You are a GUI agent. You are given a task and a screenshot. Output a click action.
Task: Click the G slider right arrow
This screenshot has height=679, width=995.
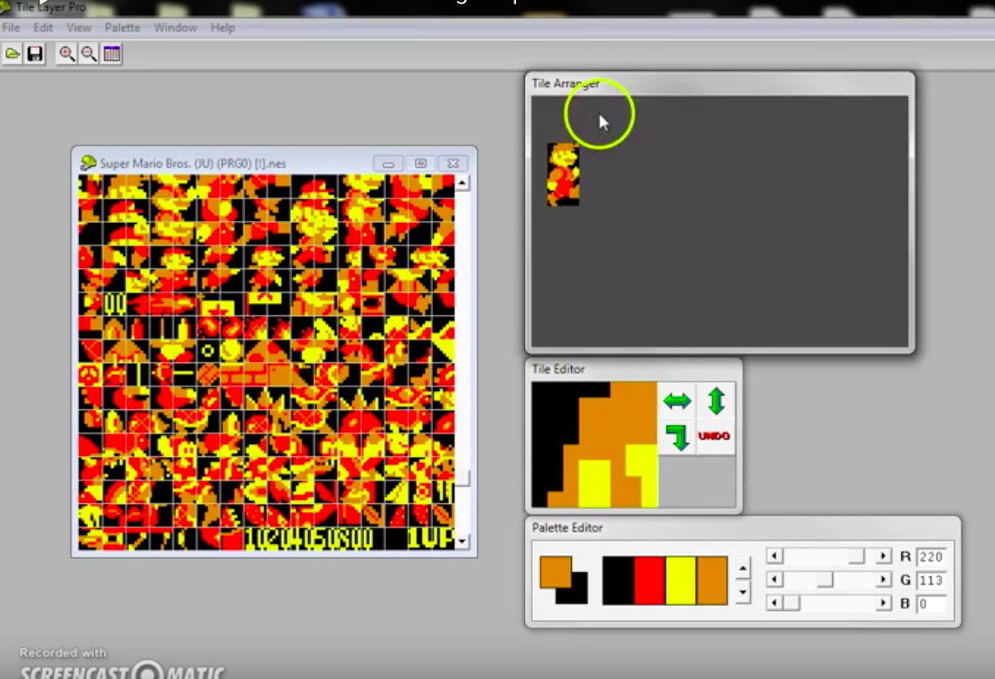(x=883, y=580)
